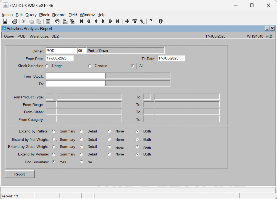Choose None for Extend by Volume

[109, 154]
